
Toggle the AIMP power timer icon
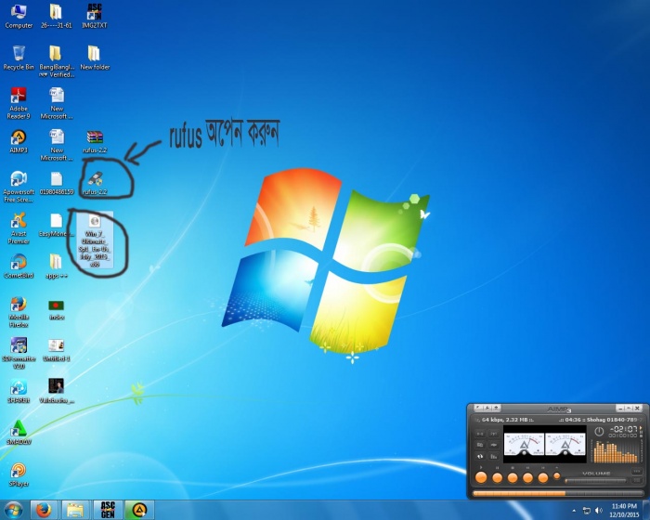599,431
